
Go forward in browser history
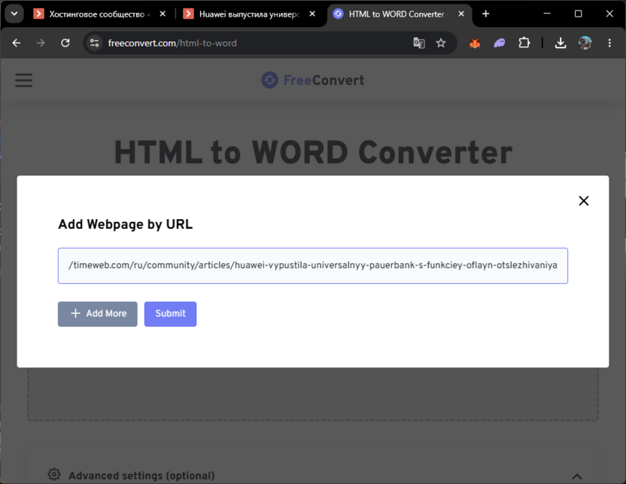[x=41, y=43]
